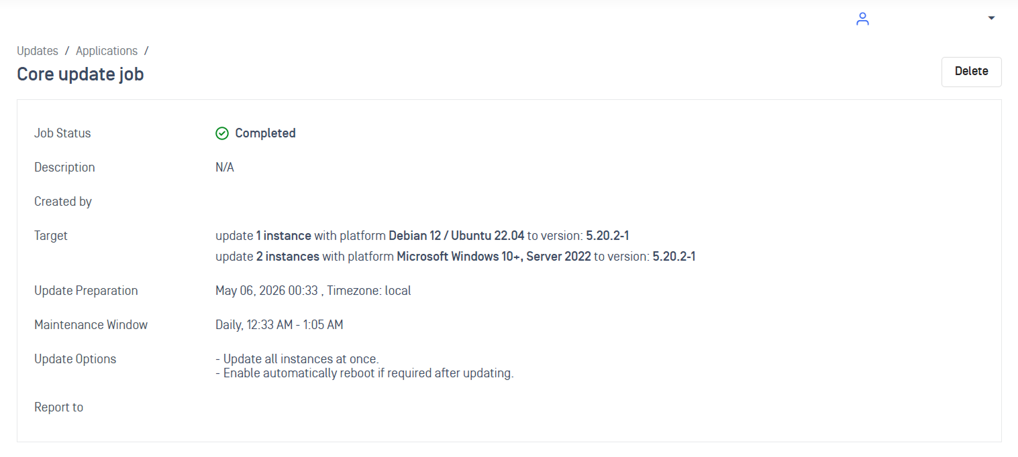Click the Created by label
1018x457 pixels.
(x=63, y=202)
